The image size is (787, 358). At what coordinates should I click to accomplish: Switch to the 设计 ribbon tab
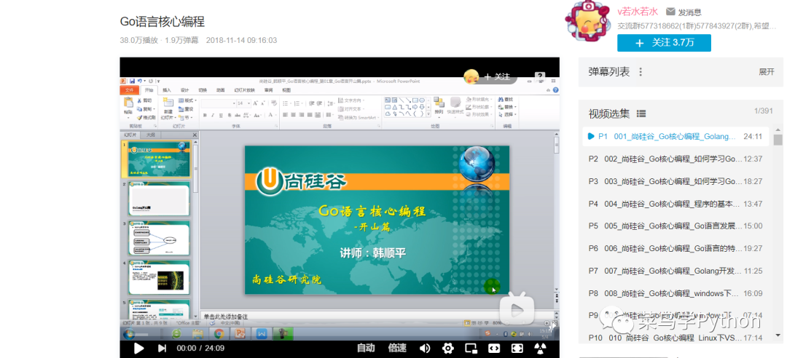click(184, 90)
